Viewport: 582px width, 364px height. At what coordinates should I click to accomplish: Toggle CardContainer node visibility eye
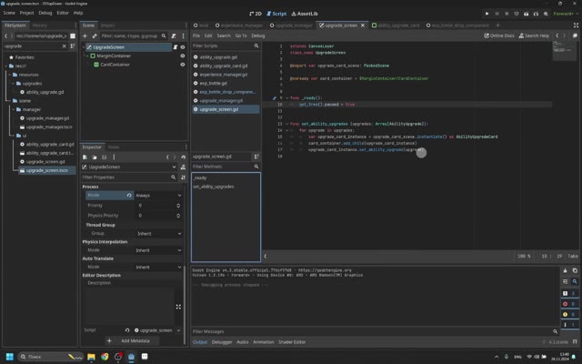[x=183, y=65]
